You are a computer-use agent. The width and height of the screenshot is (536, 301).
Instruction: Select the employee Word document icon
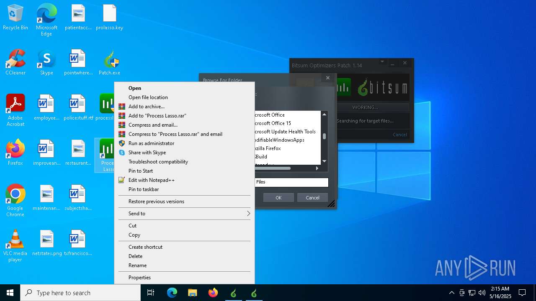pos(46,107)
